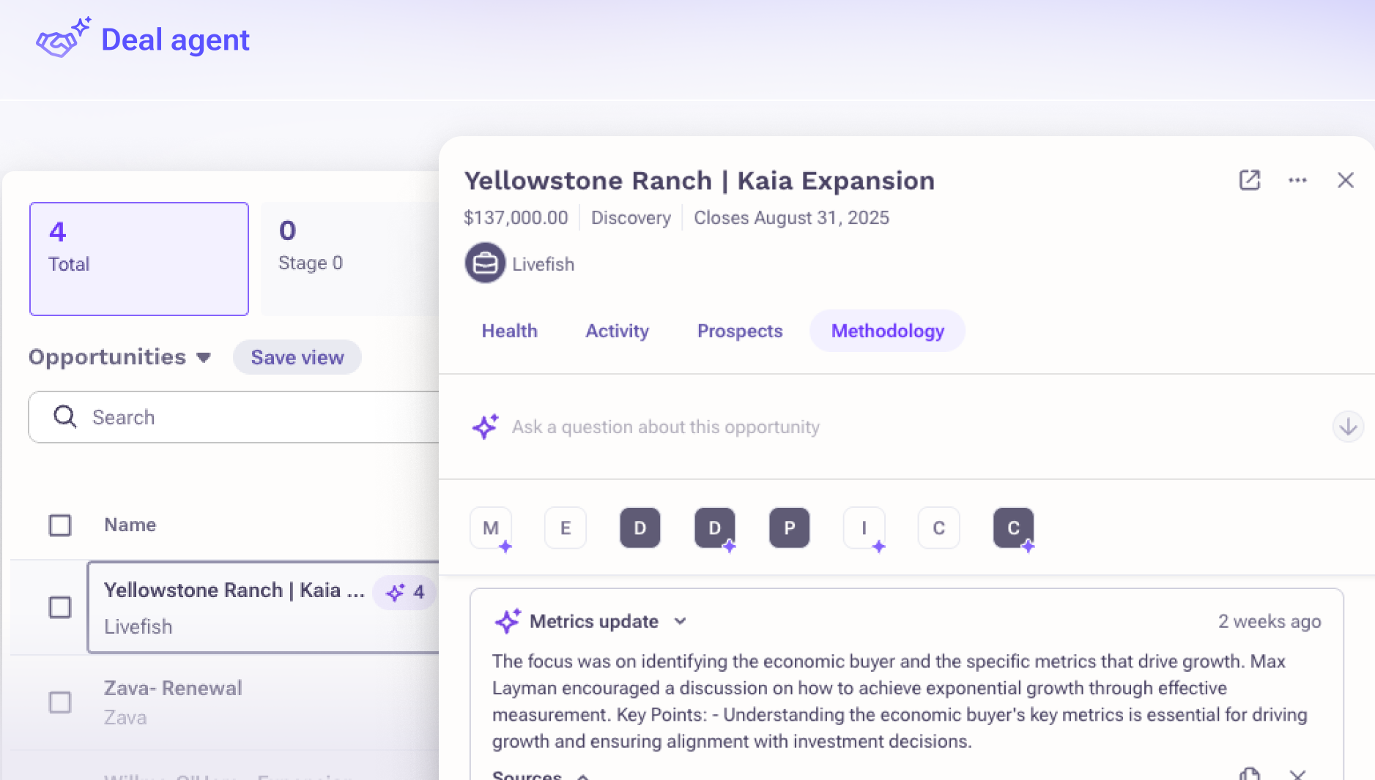Select the M Metrics methodology badge
The image size is (1375, 780).
point(491,528)
